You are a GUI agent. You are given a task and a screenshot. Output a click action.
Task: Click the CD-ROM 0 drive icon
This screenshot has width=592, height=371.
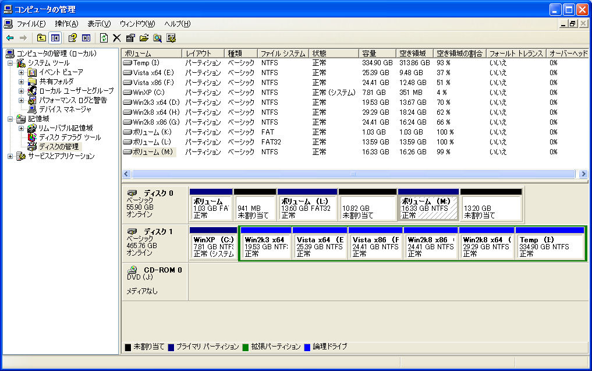[x=132, y=270]
